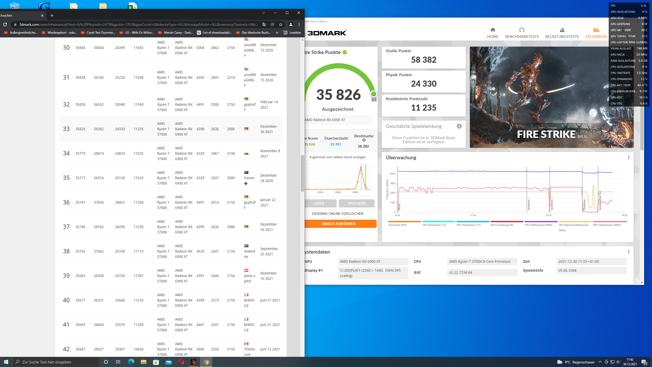This screenshot has width=652, height=367.
Task: Bookmark the page with the star icon
Action: point(280,24)
